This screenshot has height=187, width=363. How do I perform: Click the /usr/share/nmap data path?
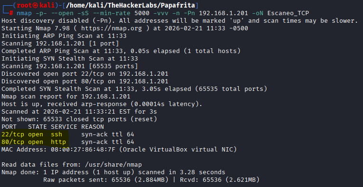[113, 165]
